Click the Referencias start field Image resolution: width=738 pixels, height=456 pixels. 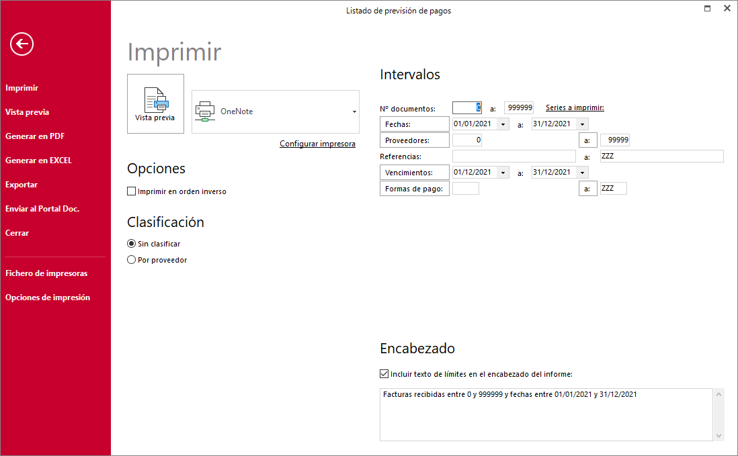click(x=514, y=156)
